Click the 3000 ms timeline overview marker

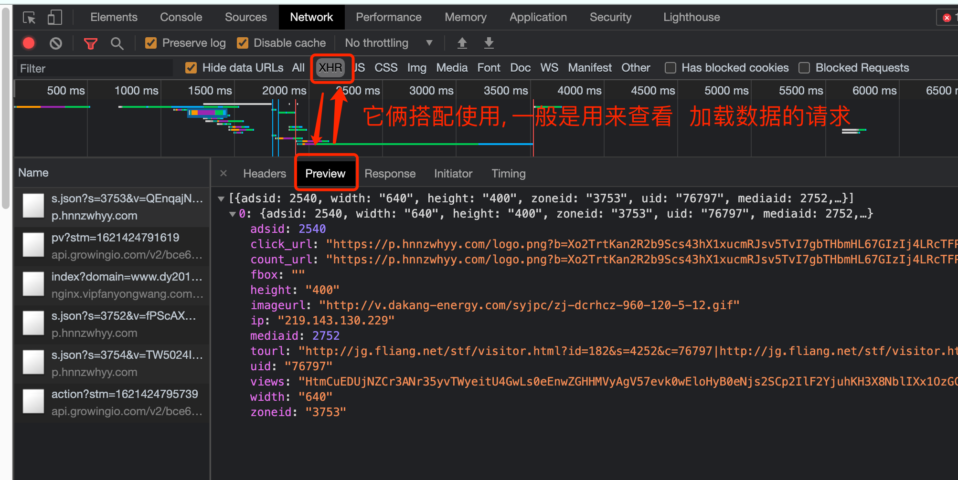431,91
